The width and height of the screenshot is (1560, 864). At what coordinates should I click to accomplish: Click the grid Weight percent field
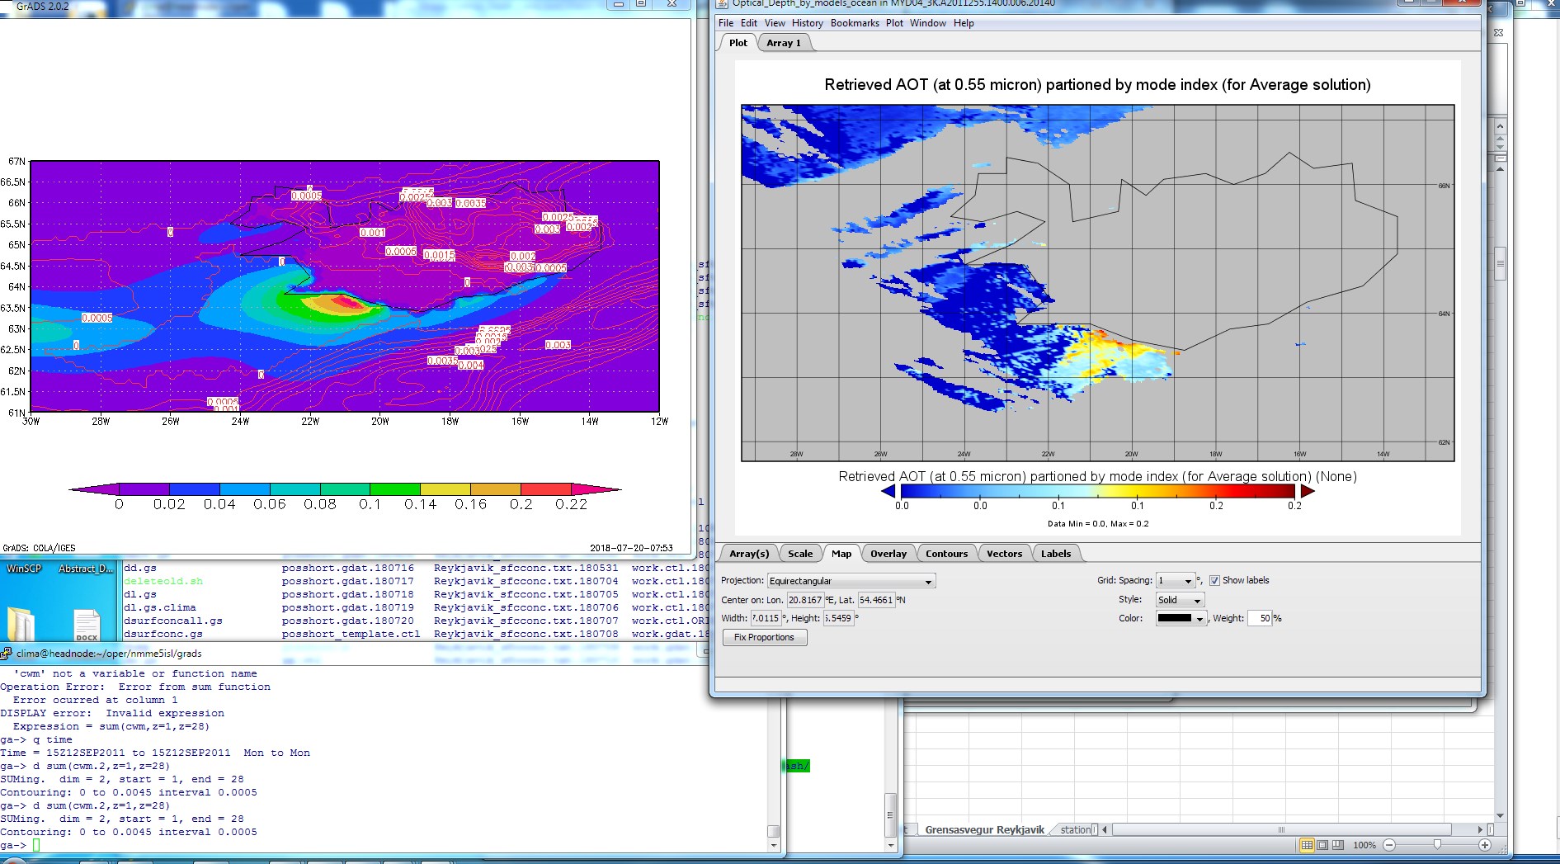point(1260,618)
